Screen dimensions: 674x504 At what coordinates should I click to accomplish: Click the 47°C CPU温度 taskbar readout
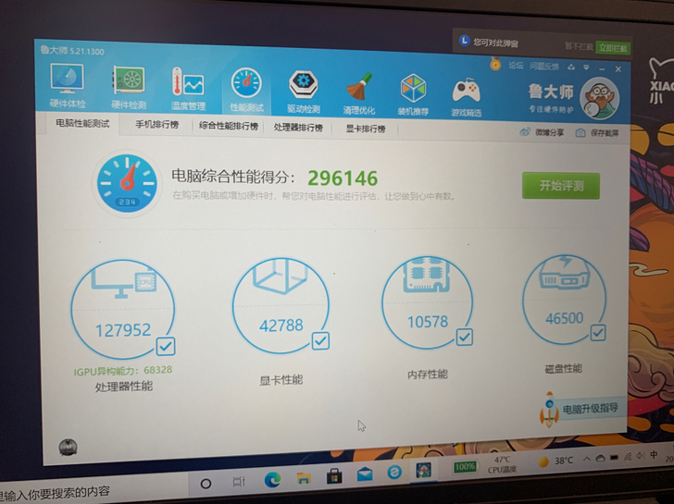tap(502, 464)
